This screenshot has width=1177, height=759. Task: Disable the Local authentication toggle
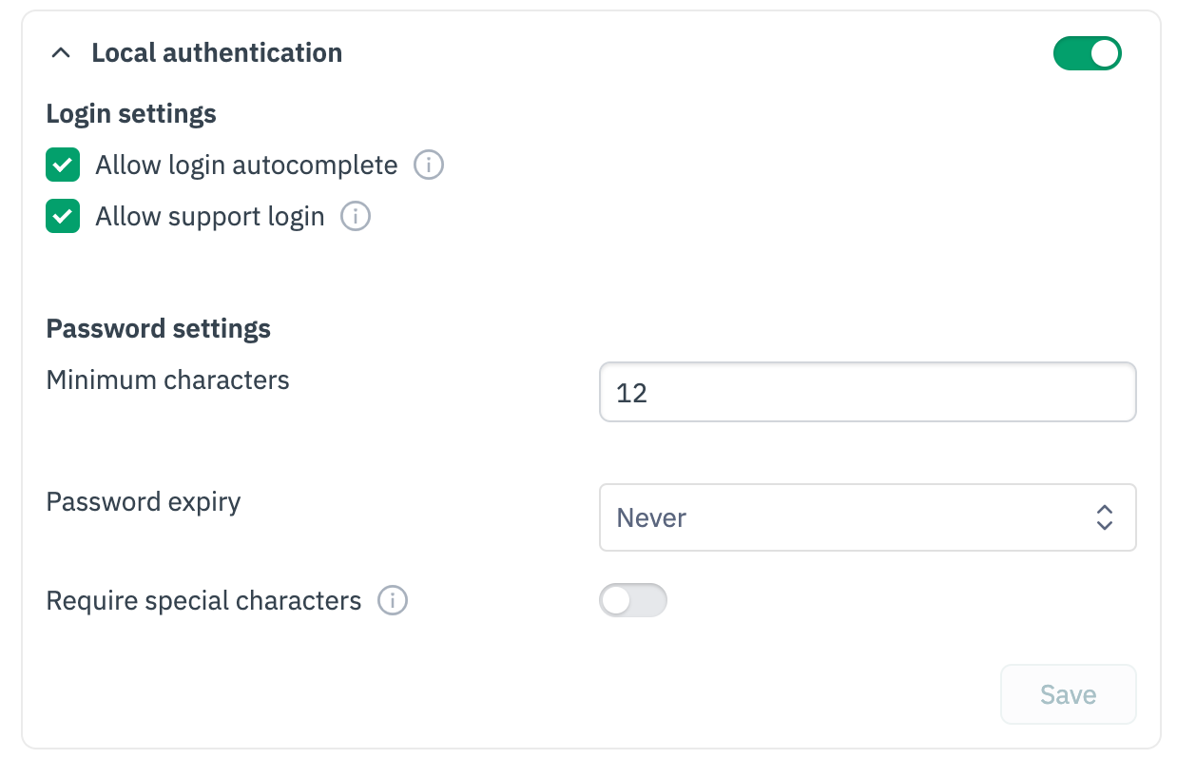click(x=1087, y=53)
